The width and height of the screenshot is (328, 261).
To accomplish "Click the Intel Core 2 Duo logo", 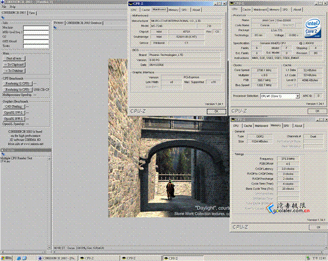I will point(313,29).
